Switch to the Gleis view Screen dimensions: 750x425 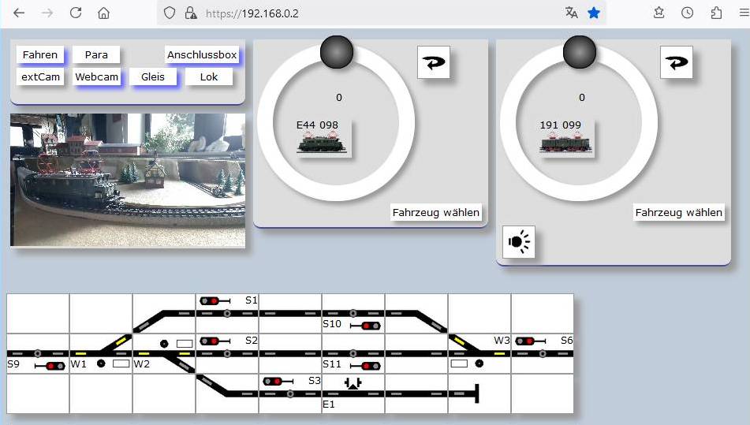point(153,77)
